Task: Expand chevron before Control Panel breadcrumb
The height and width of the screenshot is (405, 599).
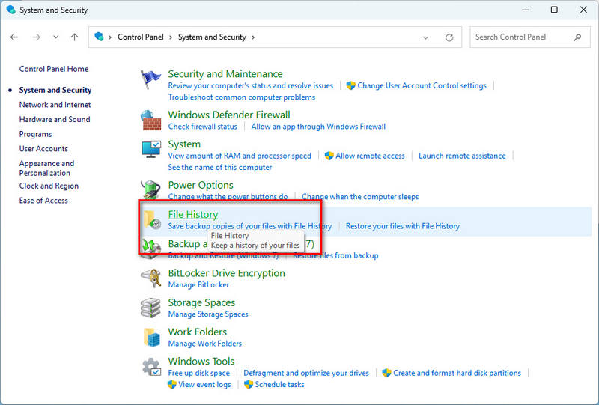Action: pos(110,37)
